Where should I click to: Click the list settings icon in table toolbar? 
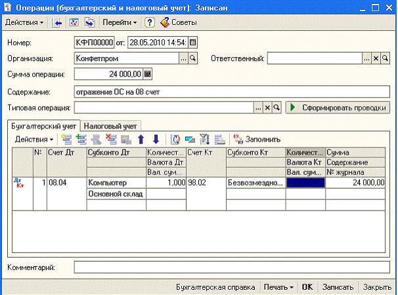219,140
